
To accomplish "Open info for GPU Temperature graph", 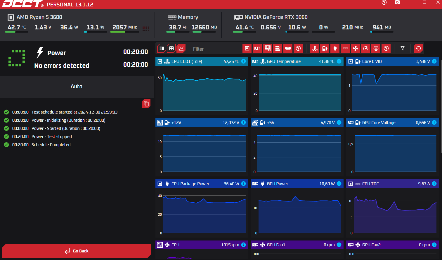I will pyautogui.click(x=339, y=61).
